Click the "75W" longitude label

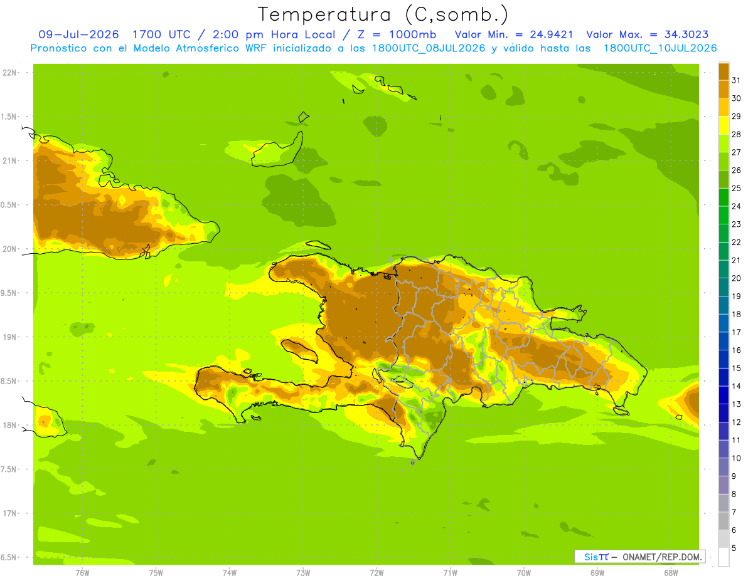coord(156,572)
